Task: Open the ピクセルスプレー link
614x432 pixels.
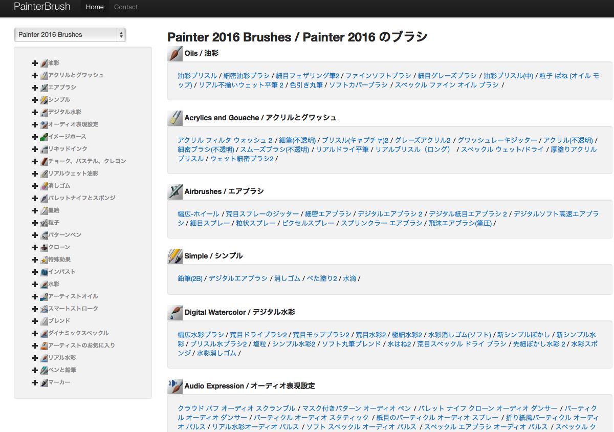Action: (308, 223)
